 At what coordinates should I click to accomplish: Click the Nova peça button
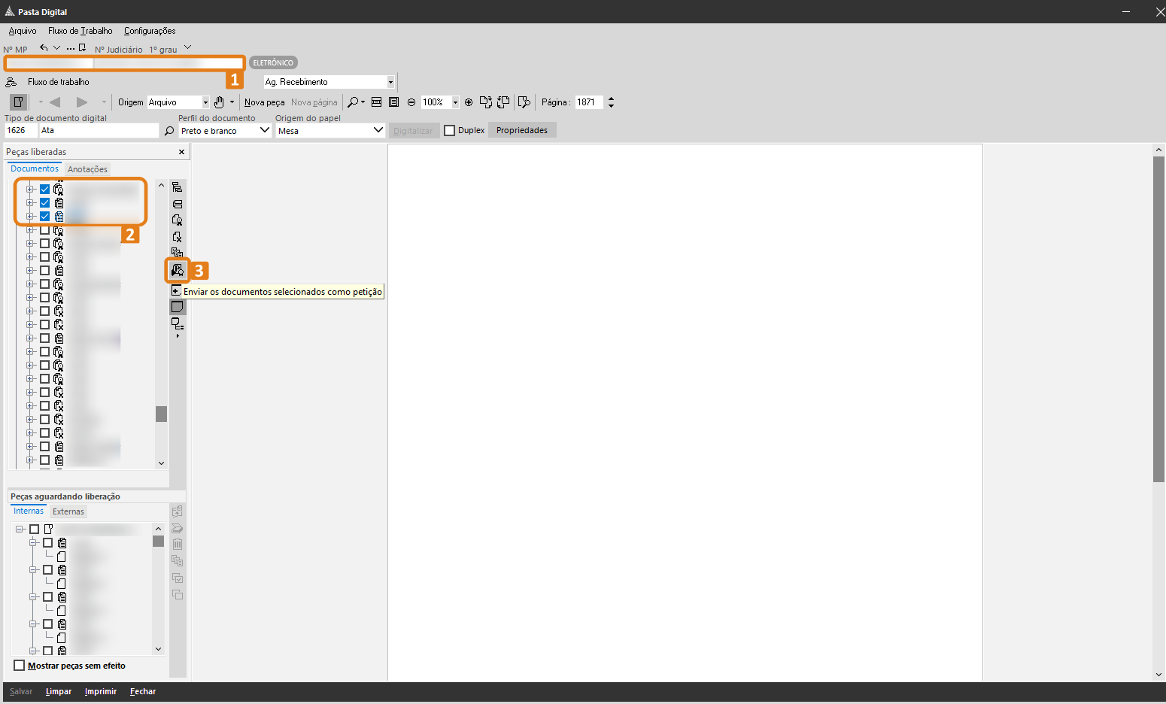click(264, 102)
